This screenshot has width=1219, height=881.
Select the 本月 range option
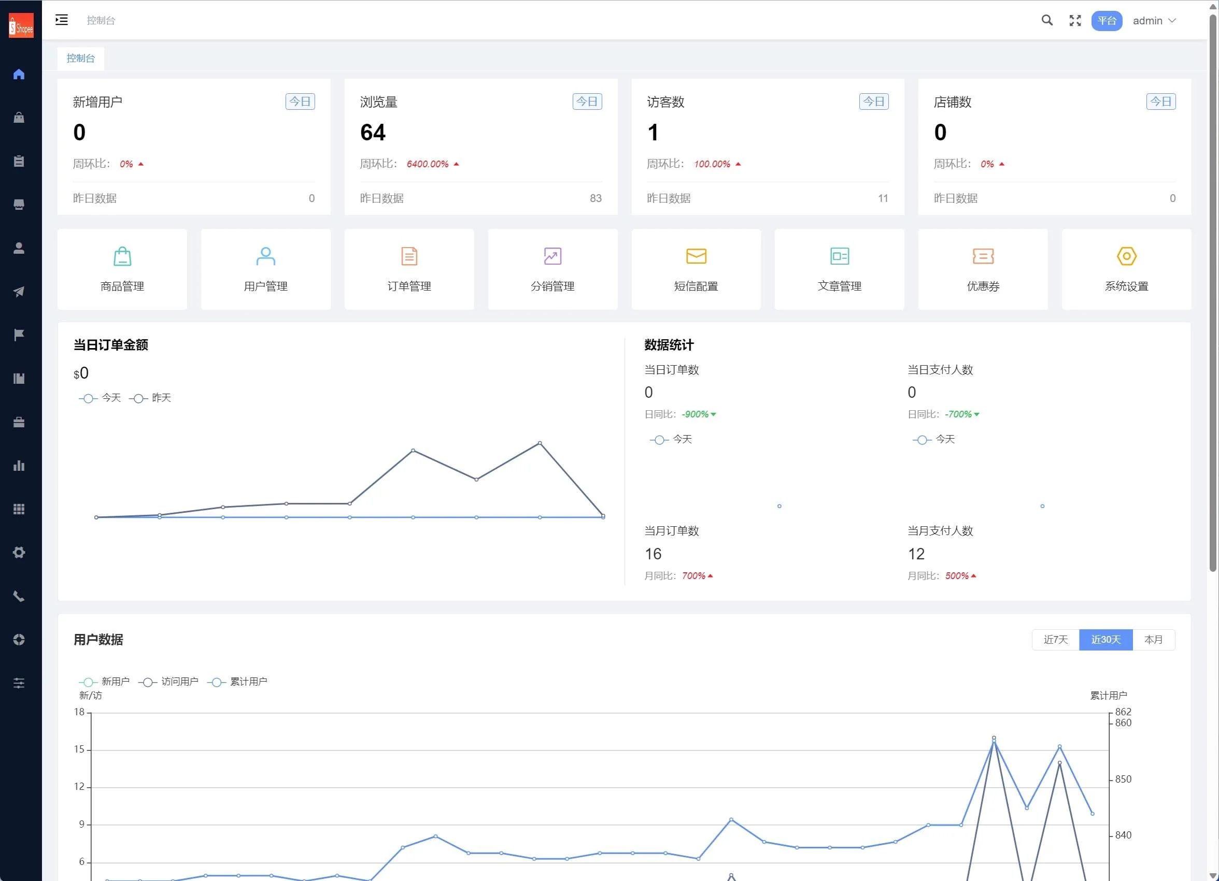[1153, 639]
